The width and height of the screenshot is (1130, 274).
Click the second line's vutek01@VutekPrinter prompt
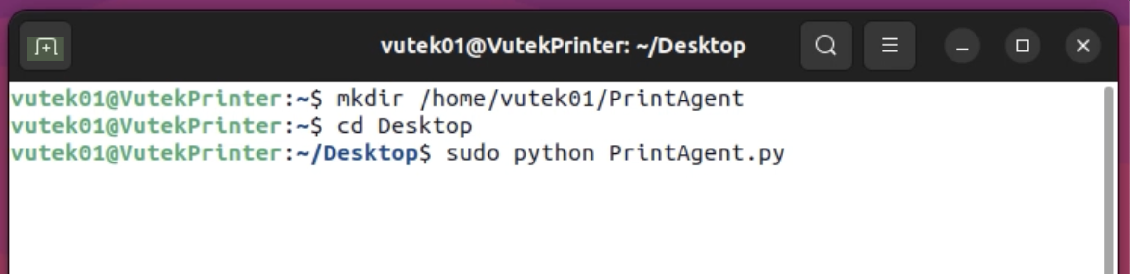coord(146,126)
